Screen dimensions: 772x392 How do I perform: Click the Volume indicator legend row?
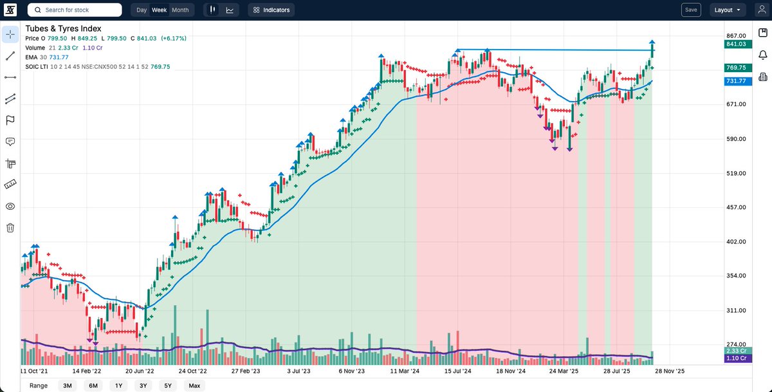(64, 48)
